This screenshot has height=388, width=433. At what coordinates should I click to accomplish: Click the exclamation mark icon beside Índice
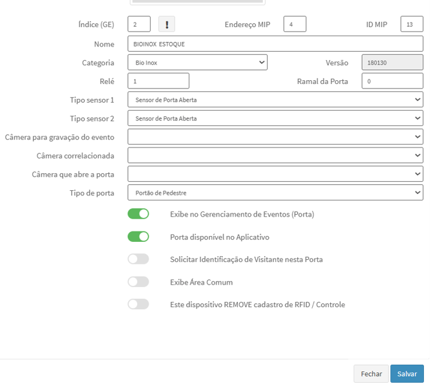(166, 25)
